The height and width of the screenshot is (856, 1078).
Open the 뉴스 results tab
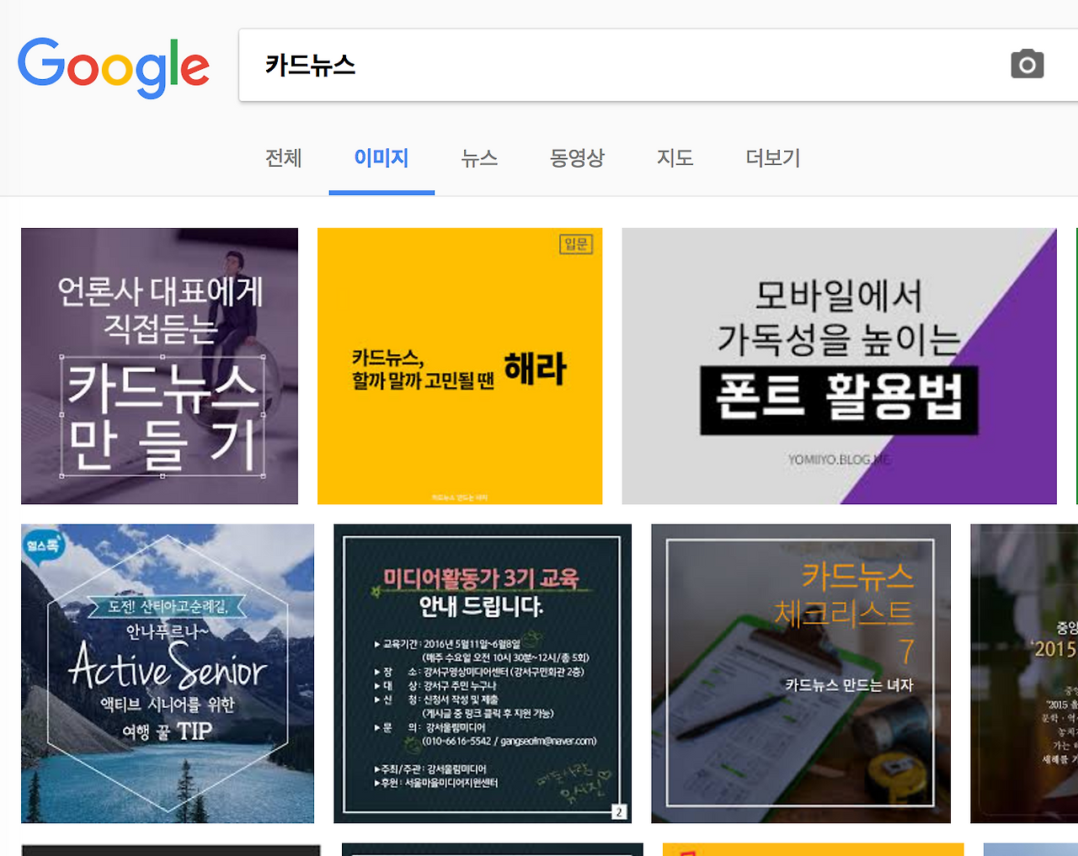(479, 158)
